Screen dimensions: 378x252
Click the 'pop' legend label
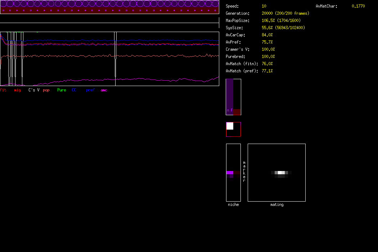pyautogui.click(x=46, y=90)
